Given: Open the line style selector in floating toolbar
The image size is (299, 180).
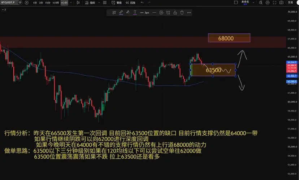Looking at the screenshot, I should [x=154, y=13].
